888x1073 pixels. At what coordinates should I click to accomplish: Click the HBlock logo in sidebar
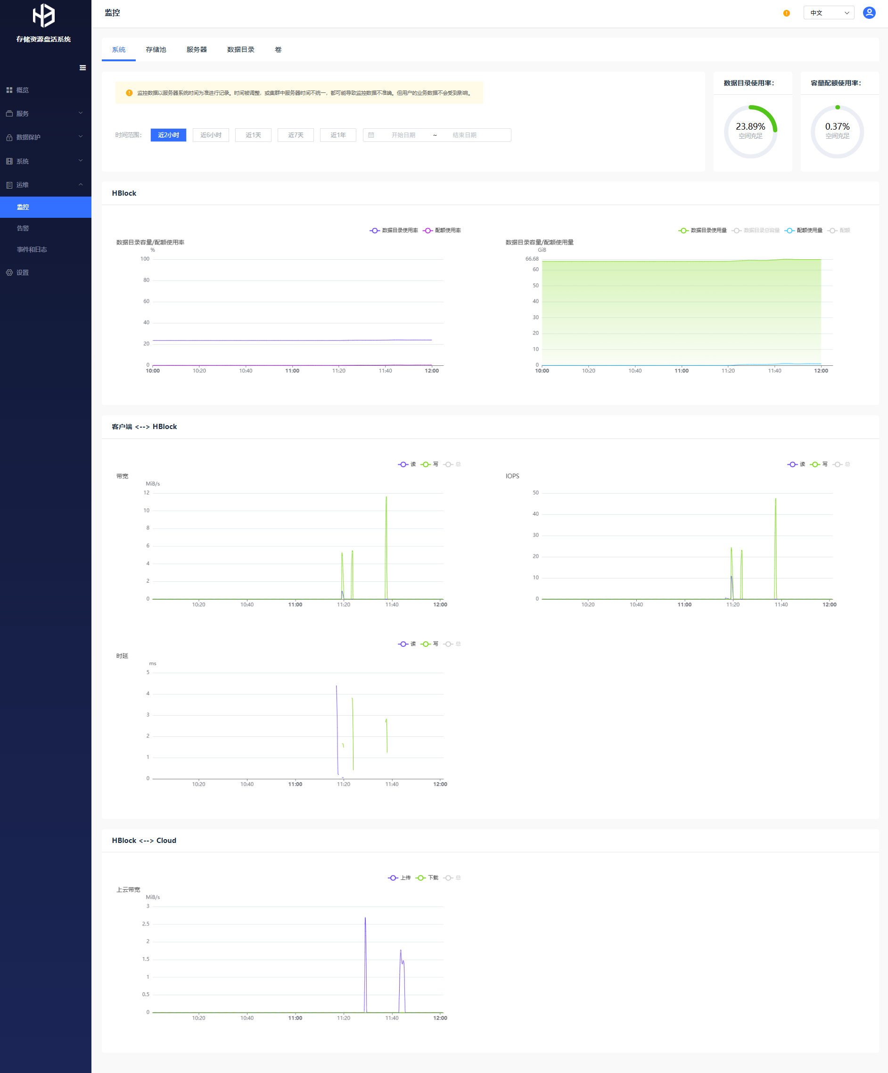pos(43,16)
